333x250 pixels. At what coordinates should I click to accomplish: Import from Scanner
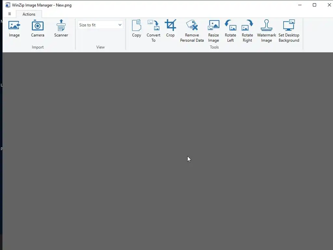(x=61, y=29)
